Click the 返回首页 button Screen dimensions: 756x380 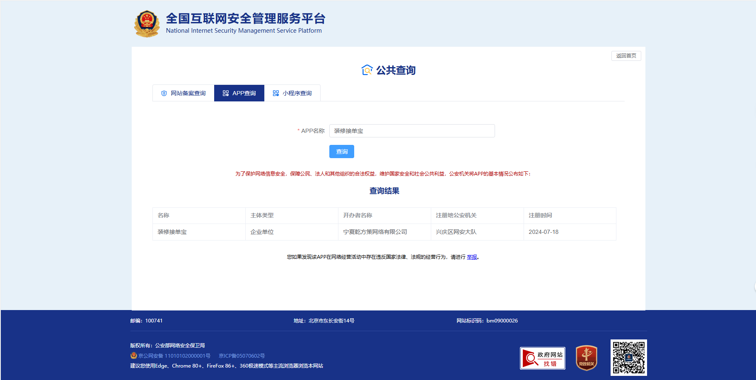(x=626, y=56)
